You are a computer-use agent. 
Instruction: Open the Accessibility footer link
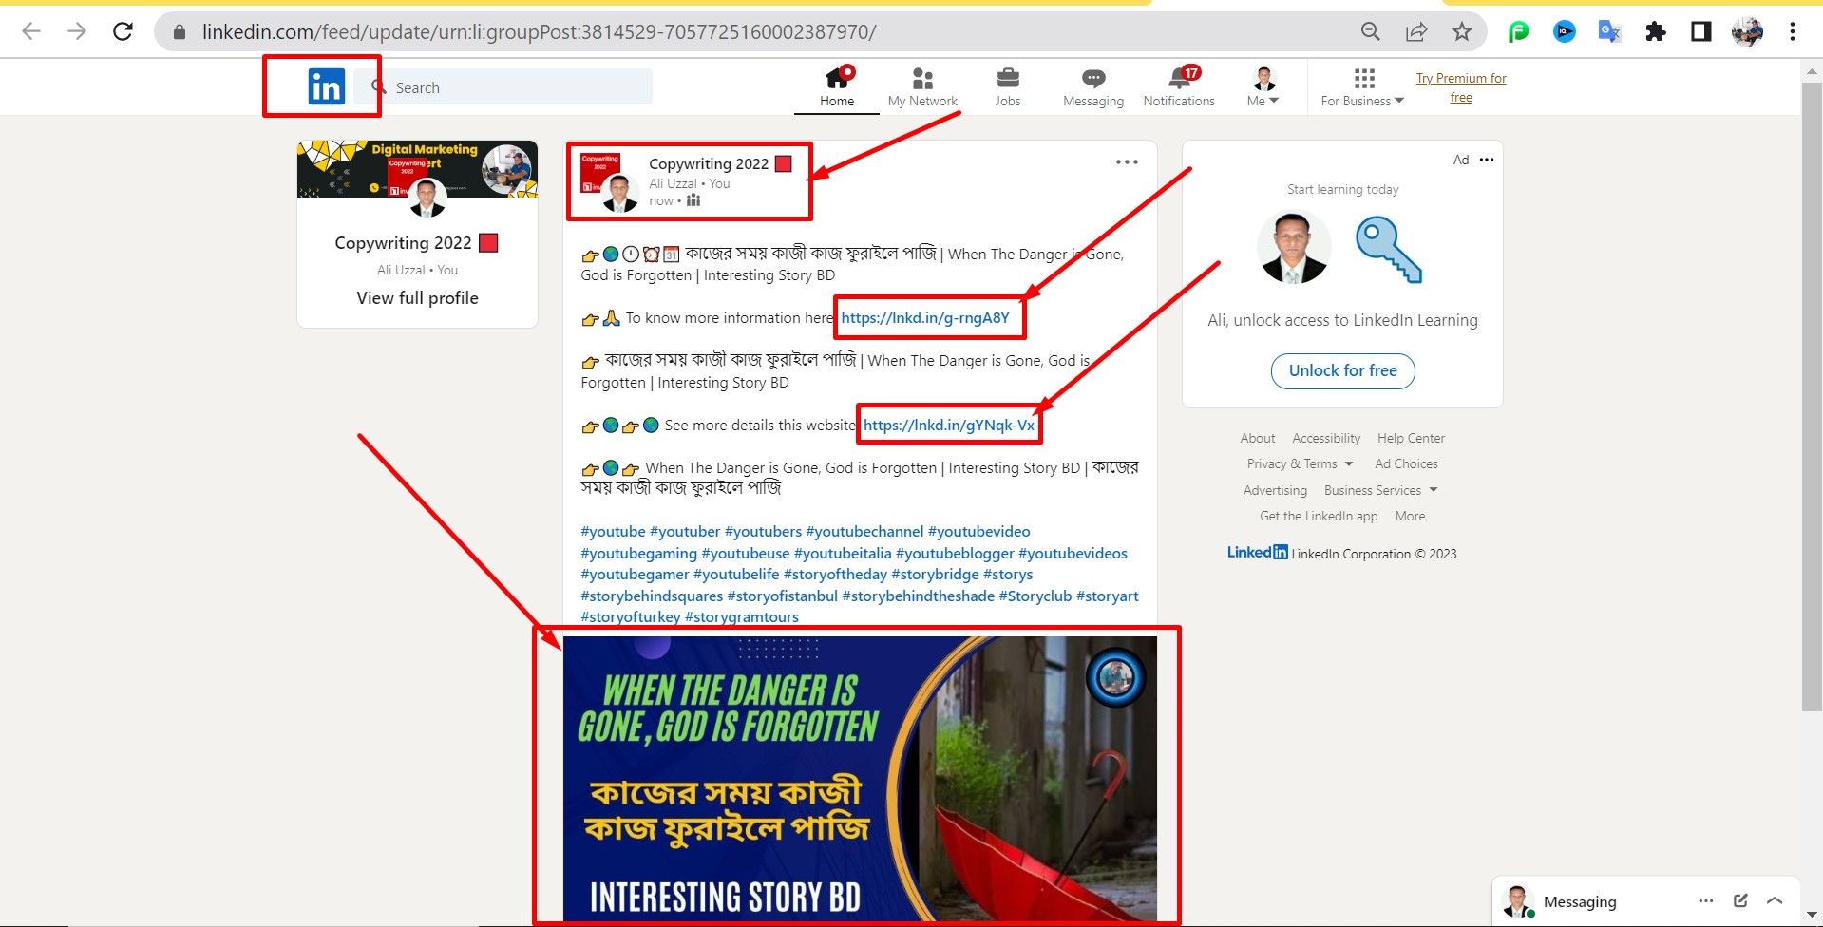[1326, 438]
